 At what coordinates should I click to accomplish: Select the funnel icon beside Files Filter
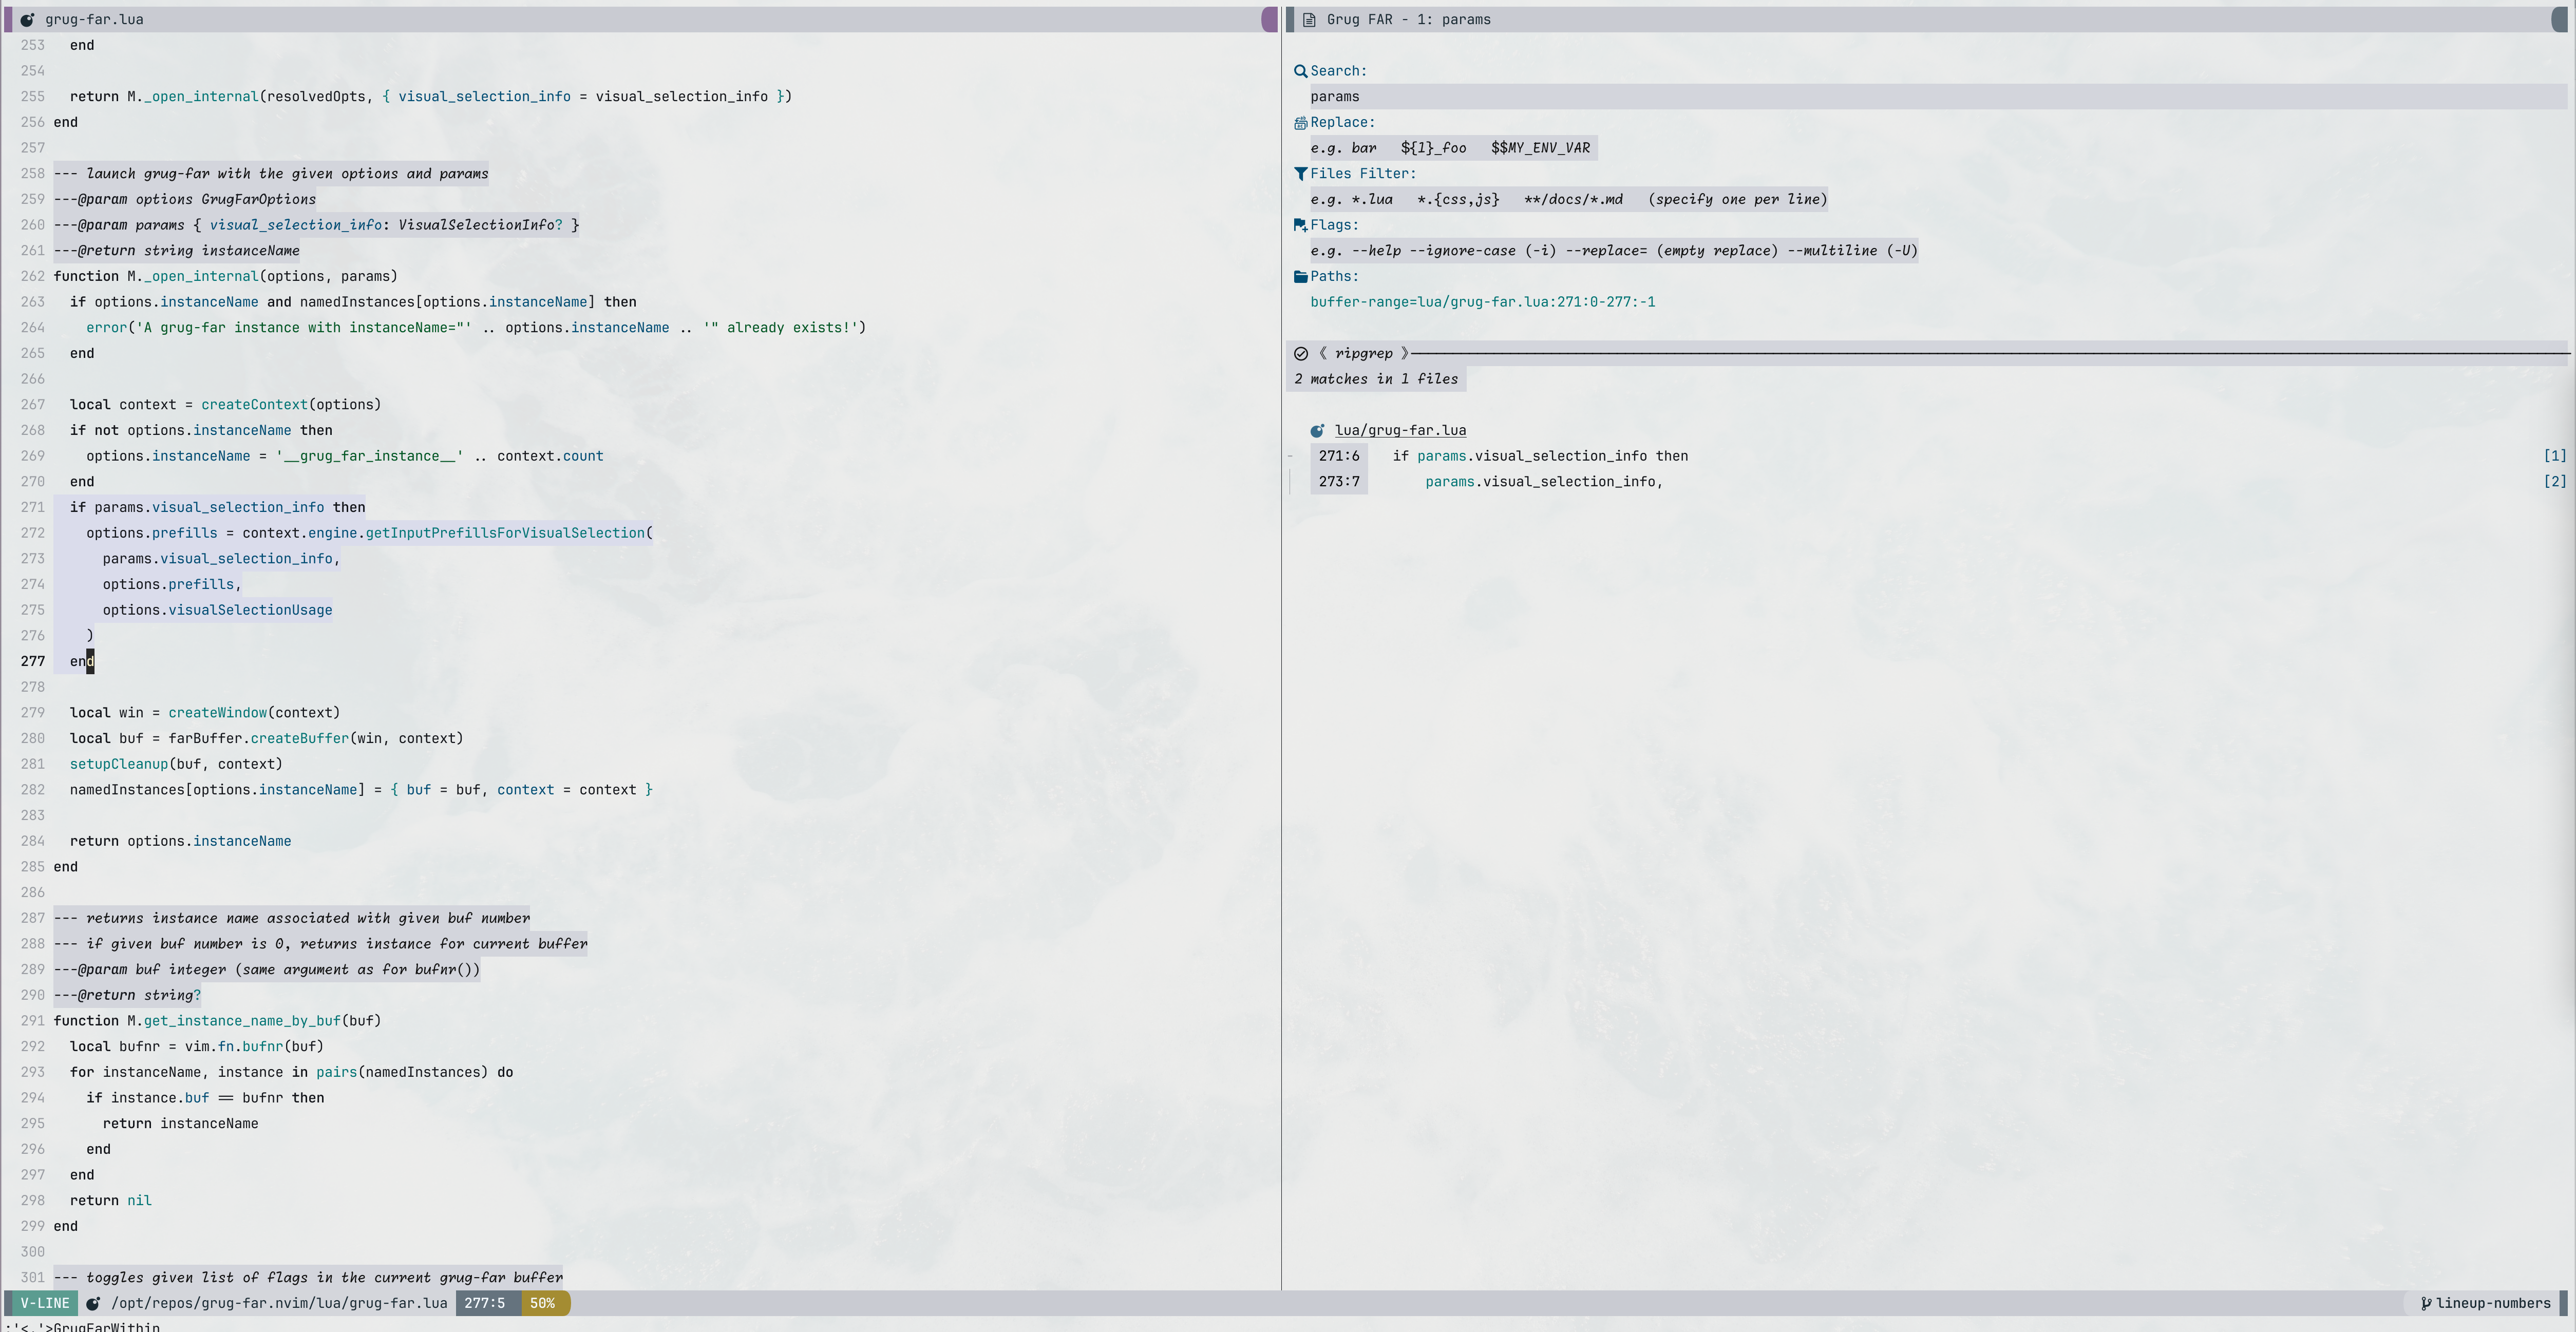point(1301,173)
